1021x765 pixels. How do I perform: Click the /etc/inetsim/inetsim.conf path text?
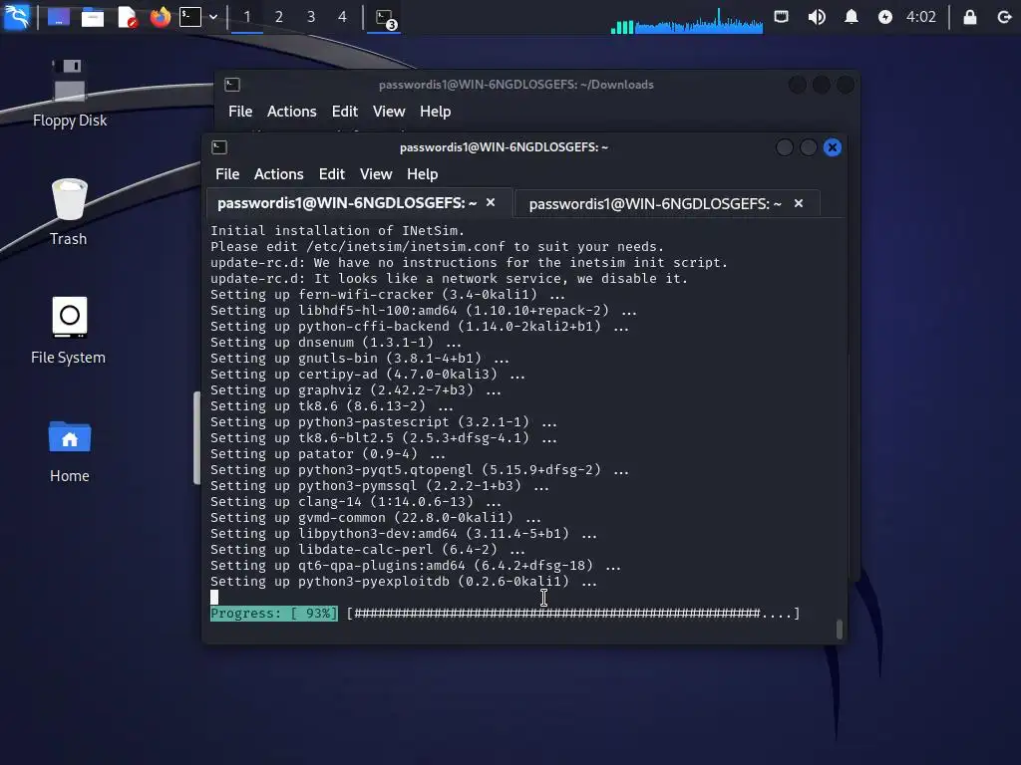point(405,247)
